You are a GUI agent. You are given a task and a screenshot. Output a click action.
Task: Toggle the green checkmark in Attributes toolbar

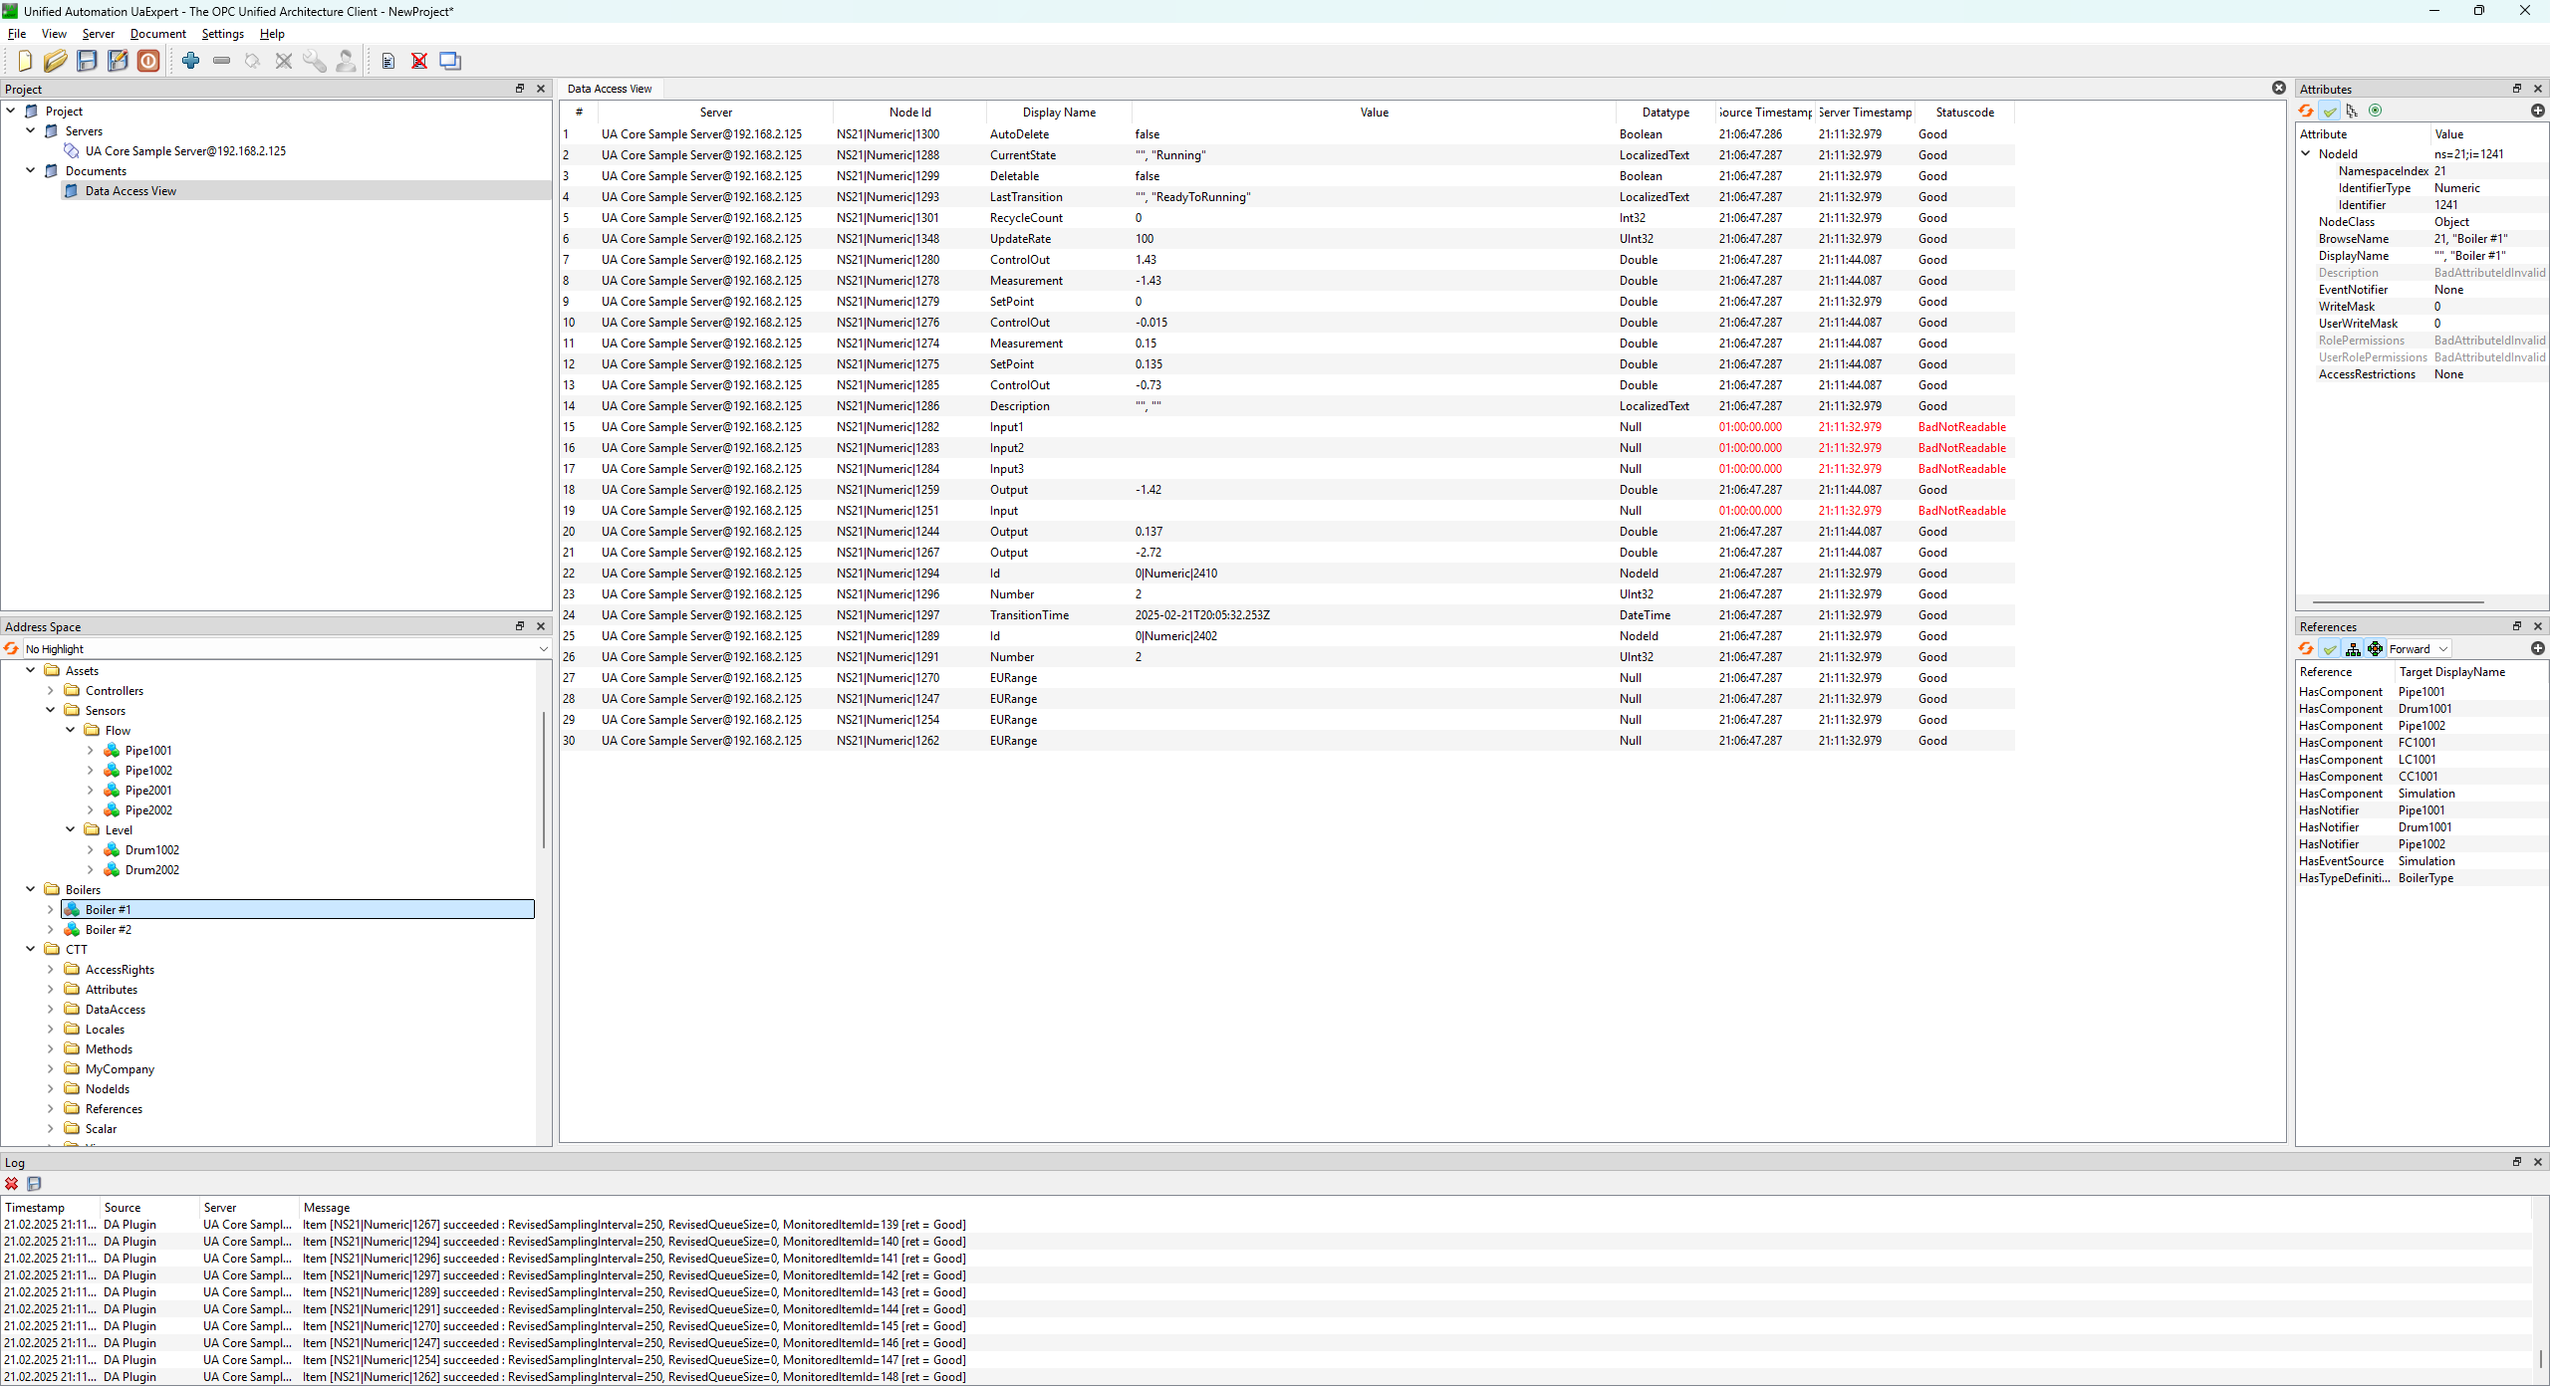pyautogui.click(x=2330, y=111)
